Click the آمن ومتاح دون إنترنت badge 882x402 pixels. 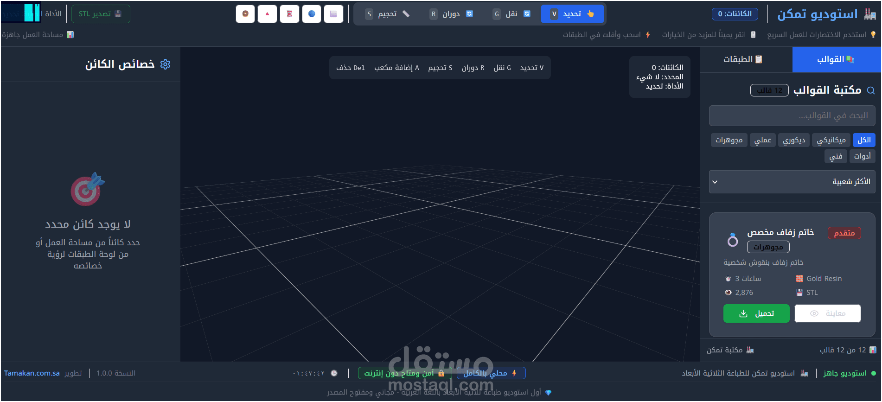click(x=405, y=373)
